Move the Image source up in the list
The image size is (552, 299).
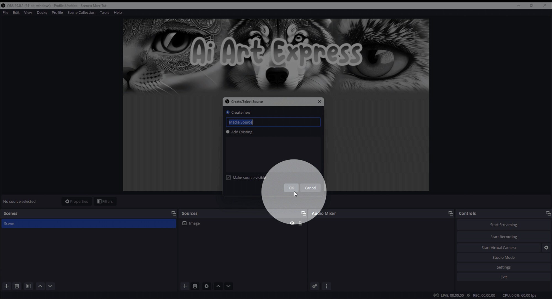click(218, 286)
